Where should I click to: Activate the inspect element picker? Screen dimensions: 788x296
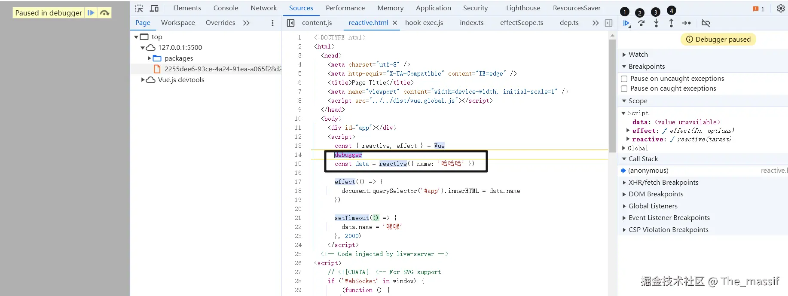(x=139, y=8)
